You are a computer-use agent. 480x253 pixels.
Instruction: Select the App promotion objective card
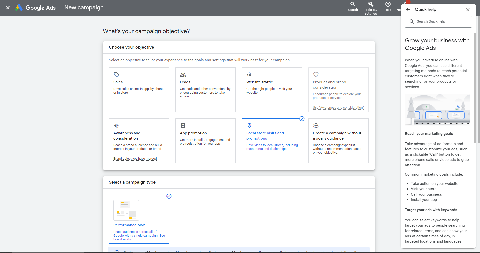[x=206, y=141]
